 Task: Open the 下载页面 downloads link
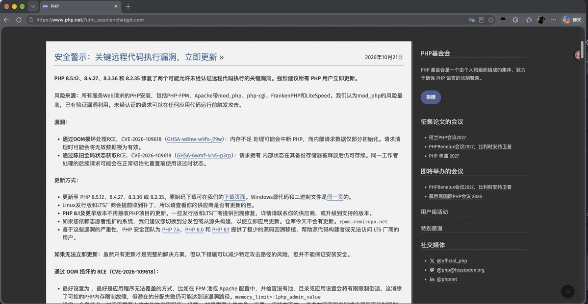tap(235, 197)
